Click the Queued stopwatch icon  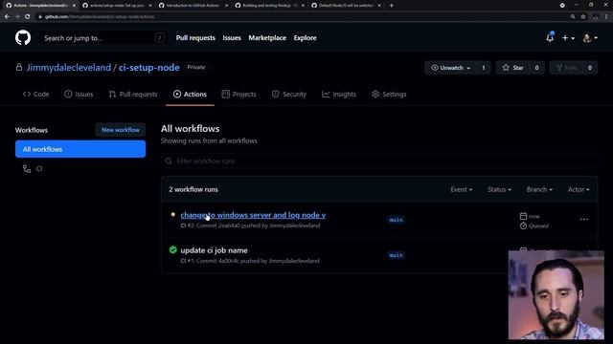[523, 226]
